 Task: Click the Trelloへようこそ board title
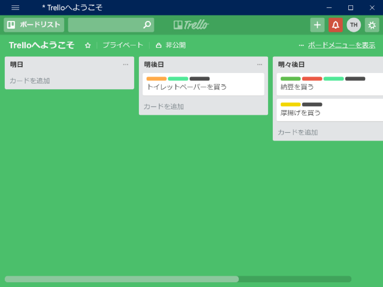(x=41, y=45)
